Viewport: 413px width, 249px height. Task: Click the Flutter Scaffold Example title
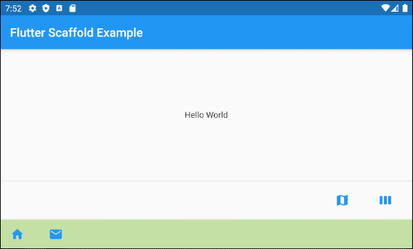point(77,32)
